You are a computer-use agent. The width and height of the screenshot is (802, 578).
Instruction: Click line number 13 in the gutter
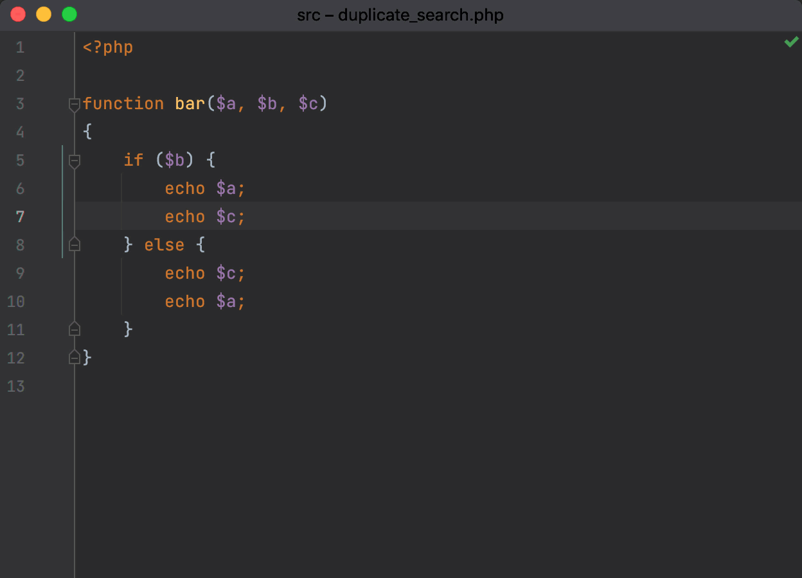pyautogui.click(x=16, y=387)
